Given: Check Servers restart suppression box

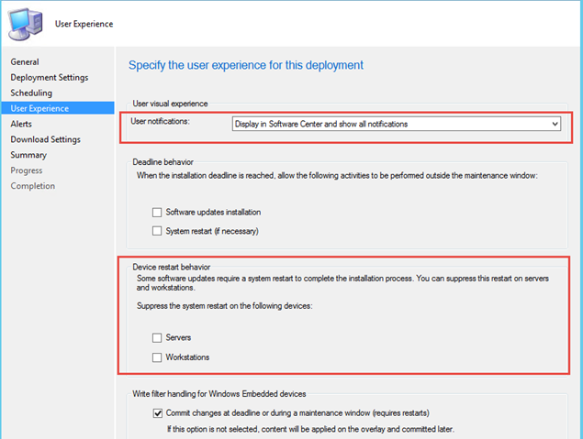Looking at the screenshot, I should [157, 337].
